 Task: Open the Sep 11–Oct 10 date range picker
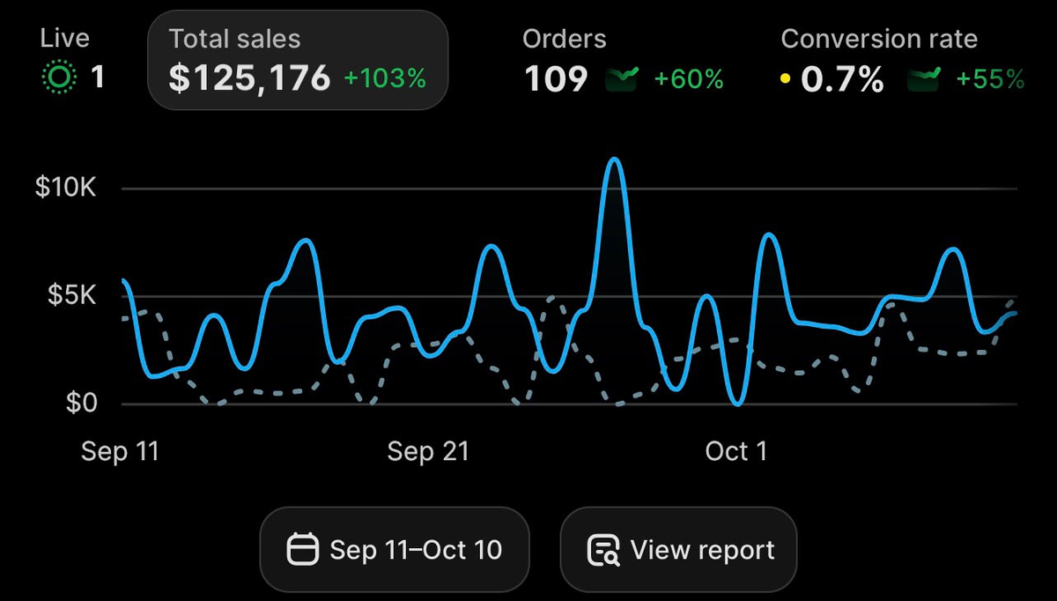click(x=395, y=550)
